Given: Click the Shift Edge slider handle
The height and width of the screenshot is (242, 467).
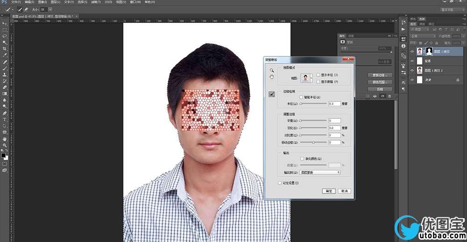Looking at the screenshot, I should tap(313, 143).
